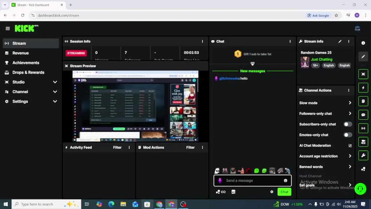The height and width of the screenshot is (209, 371).
Task: Open Account age restriction options
Action: 325,156
